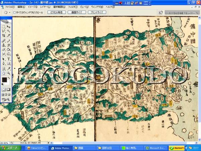This screenshot has height=151, width=201.
Task: Open the ファイル menu
Action: point(10,7)
